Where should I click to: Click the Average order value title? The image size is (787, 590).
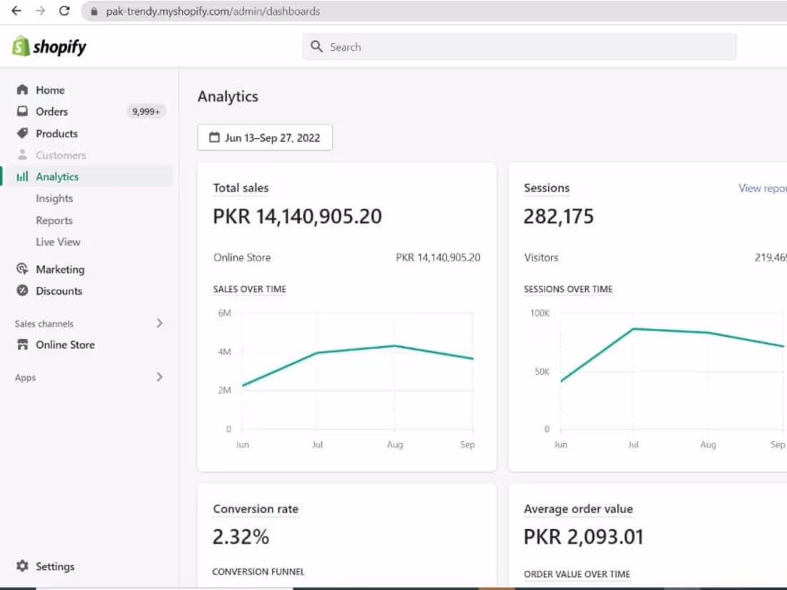[x=578, y=508]
